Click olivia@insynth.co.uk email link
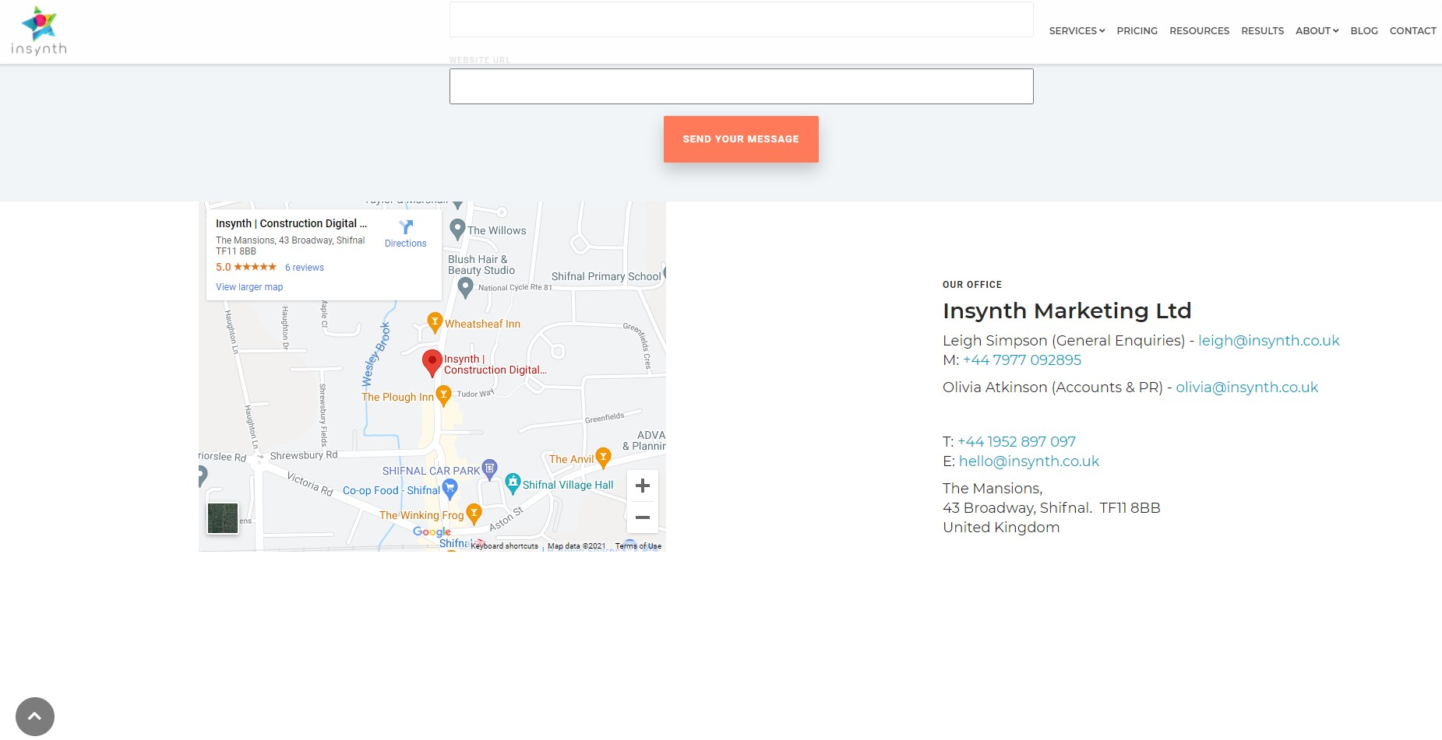Screen dimensions: 1442x740 [x=1246, y=388]
